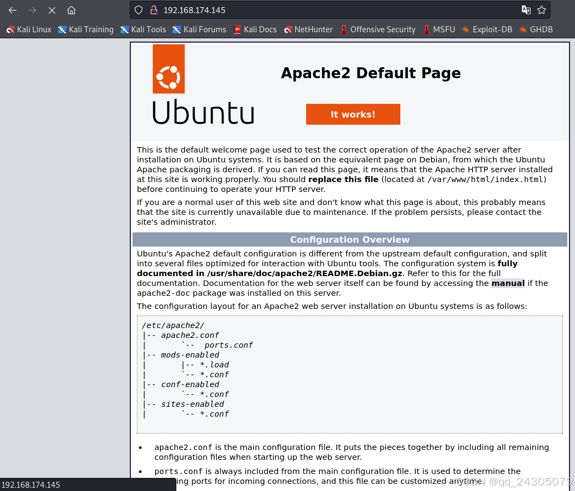This screenshot has width=575, height=491.
Task: Click the '*.load' tree entry
Action: click(214, 365)
